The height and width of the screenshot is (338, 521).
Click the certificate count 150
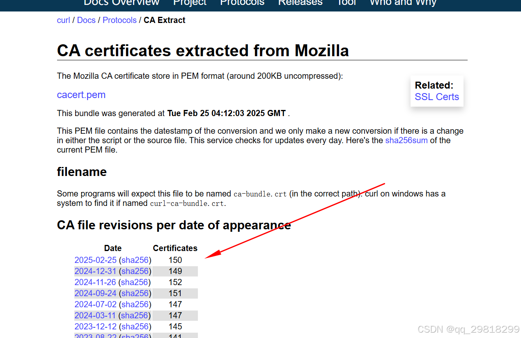(175, 260)
